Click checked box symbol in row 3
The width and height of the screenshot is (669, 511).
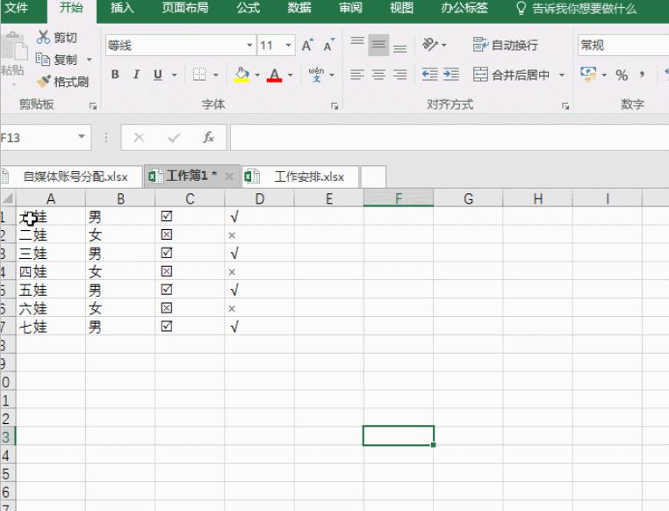pos(167,253)
